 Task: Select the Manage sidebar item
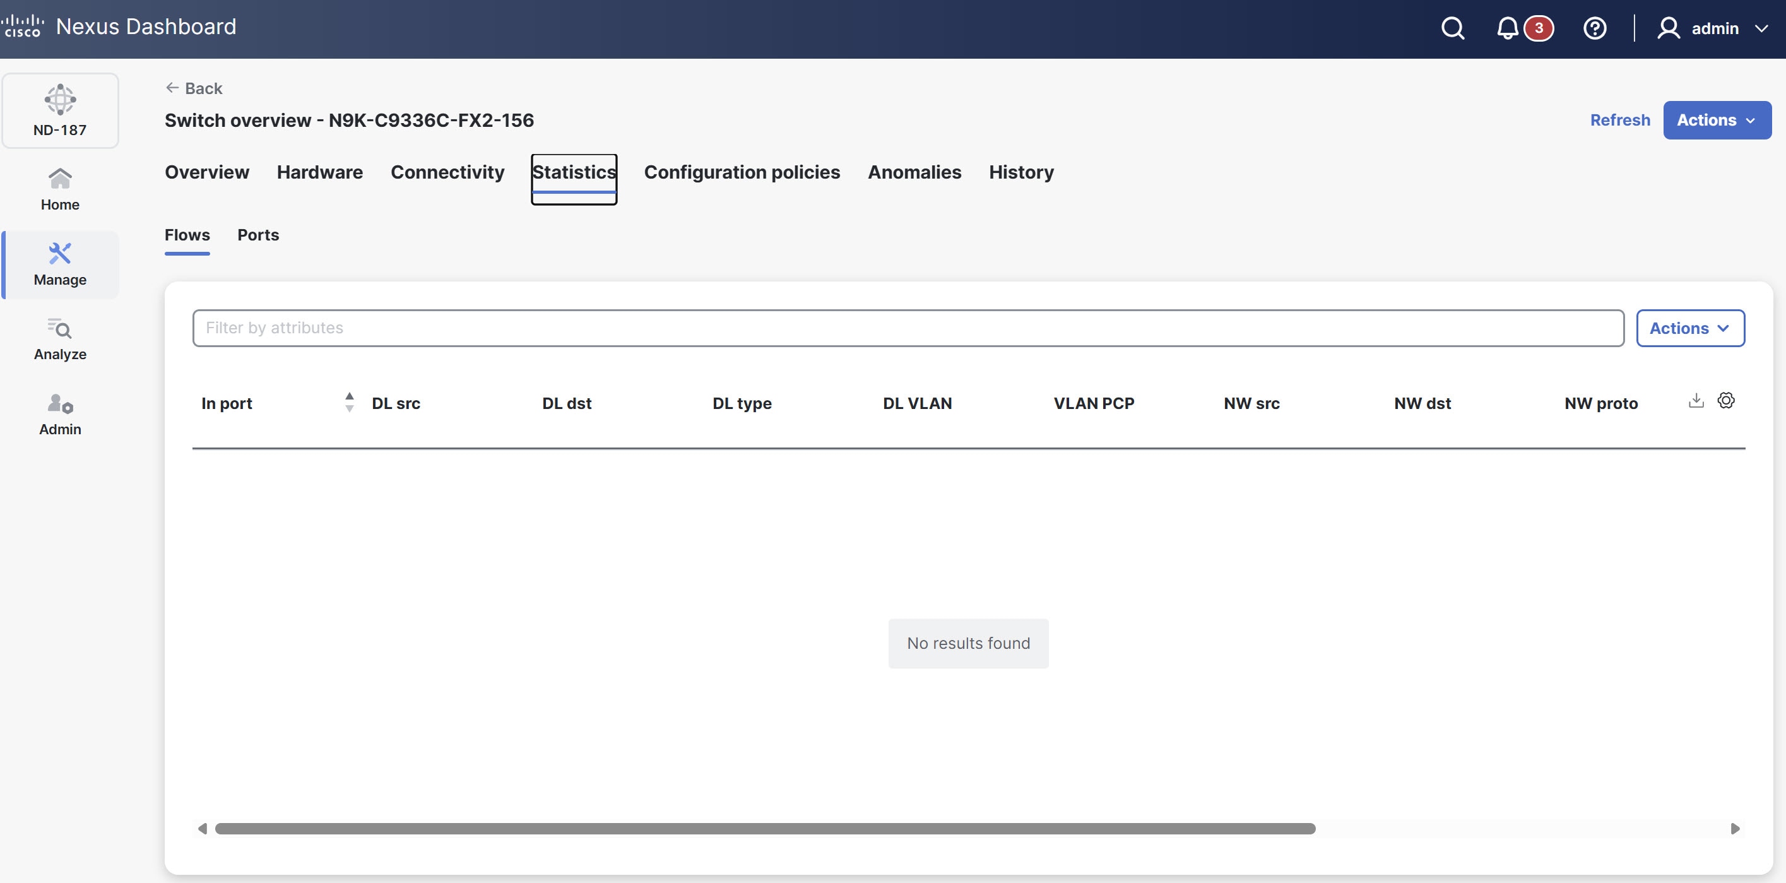pos(61,264)
